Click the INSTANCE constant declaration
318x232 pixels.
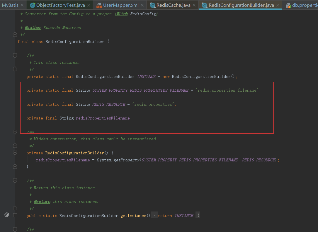click(147, 76)
